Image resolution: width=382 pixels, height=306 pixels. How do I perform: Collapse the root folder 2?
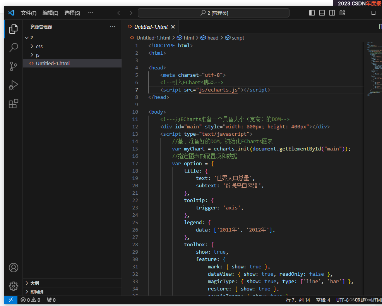(72, 38)
